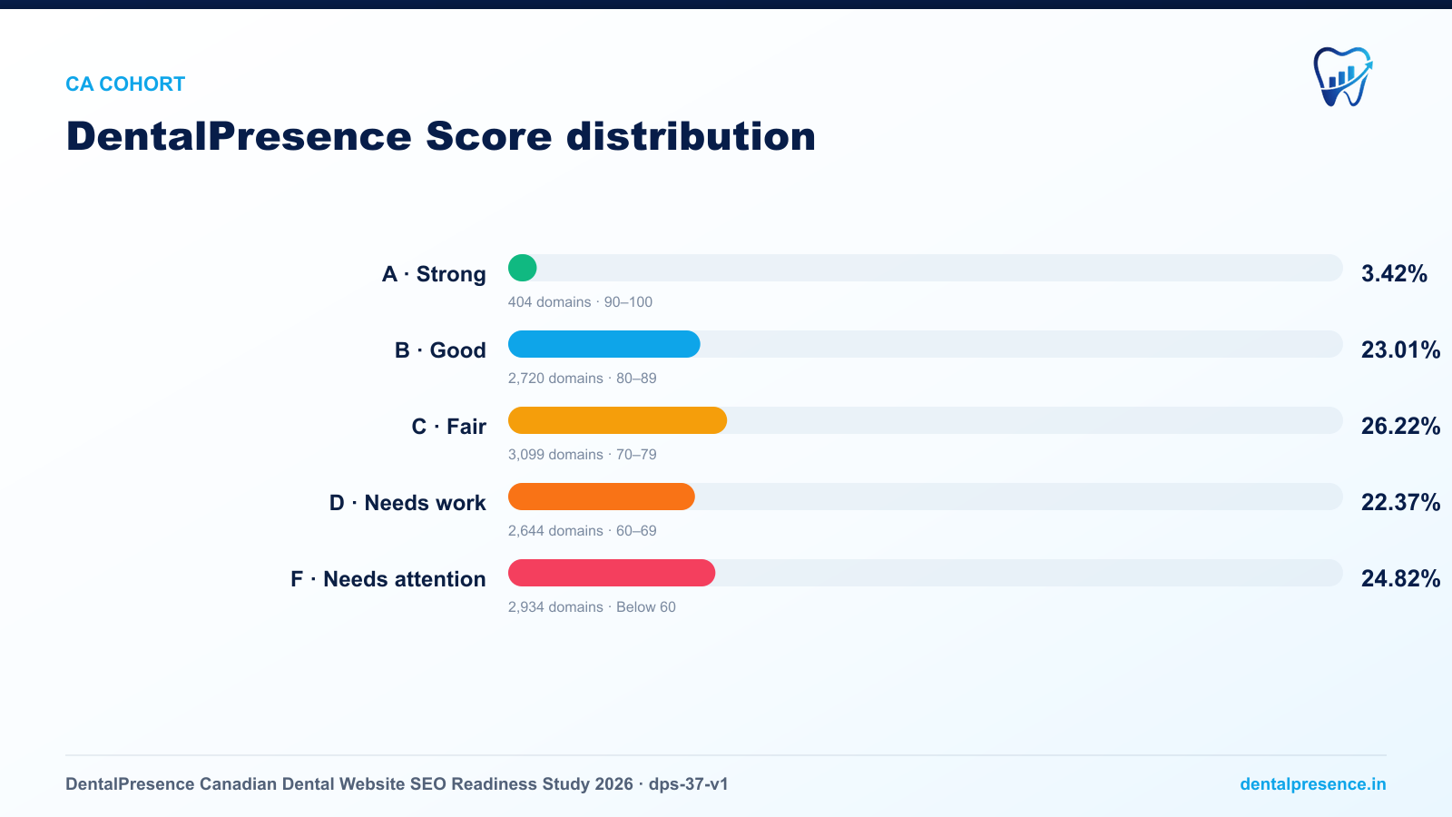
Task: Click the red F · Needs attention bar
Action: click(612, 573)
